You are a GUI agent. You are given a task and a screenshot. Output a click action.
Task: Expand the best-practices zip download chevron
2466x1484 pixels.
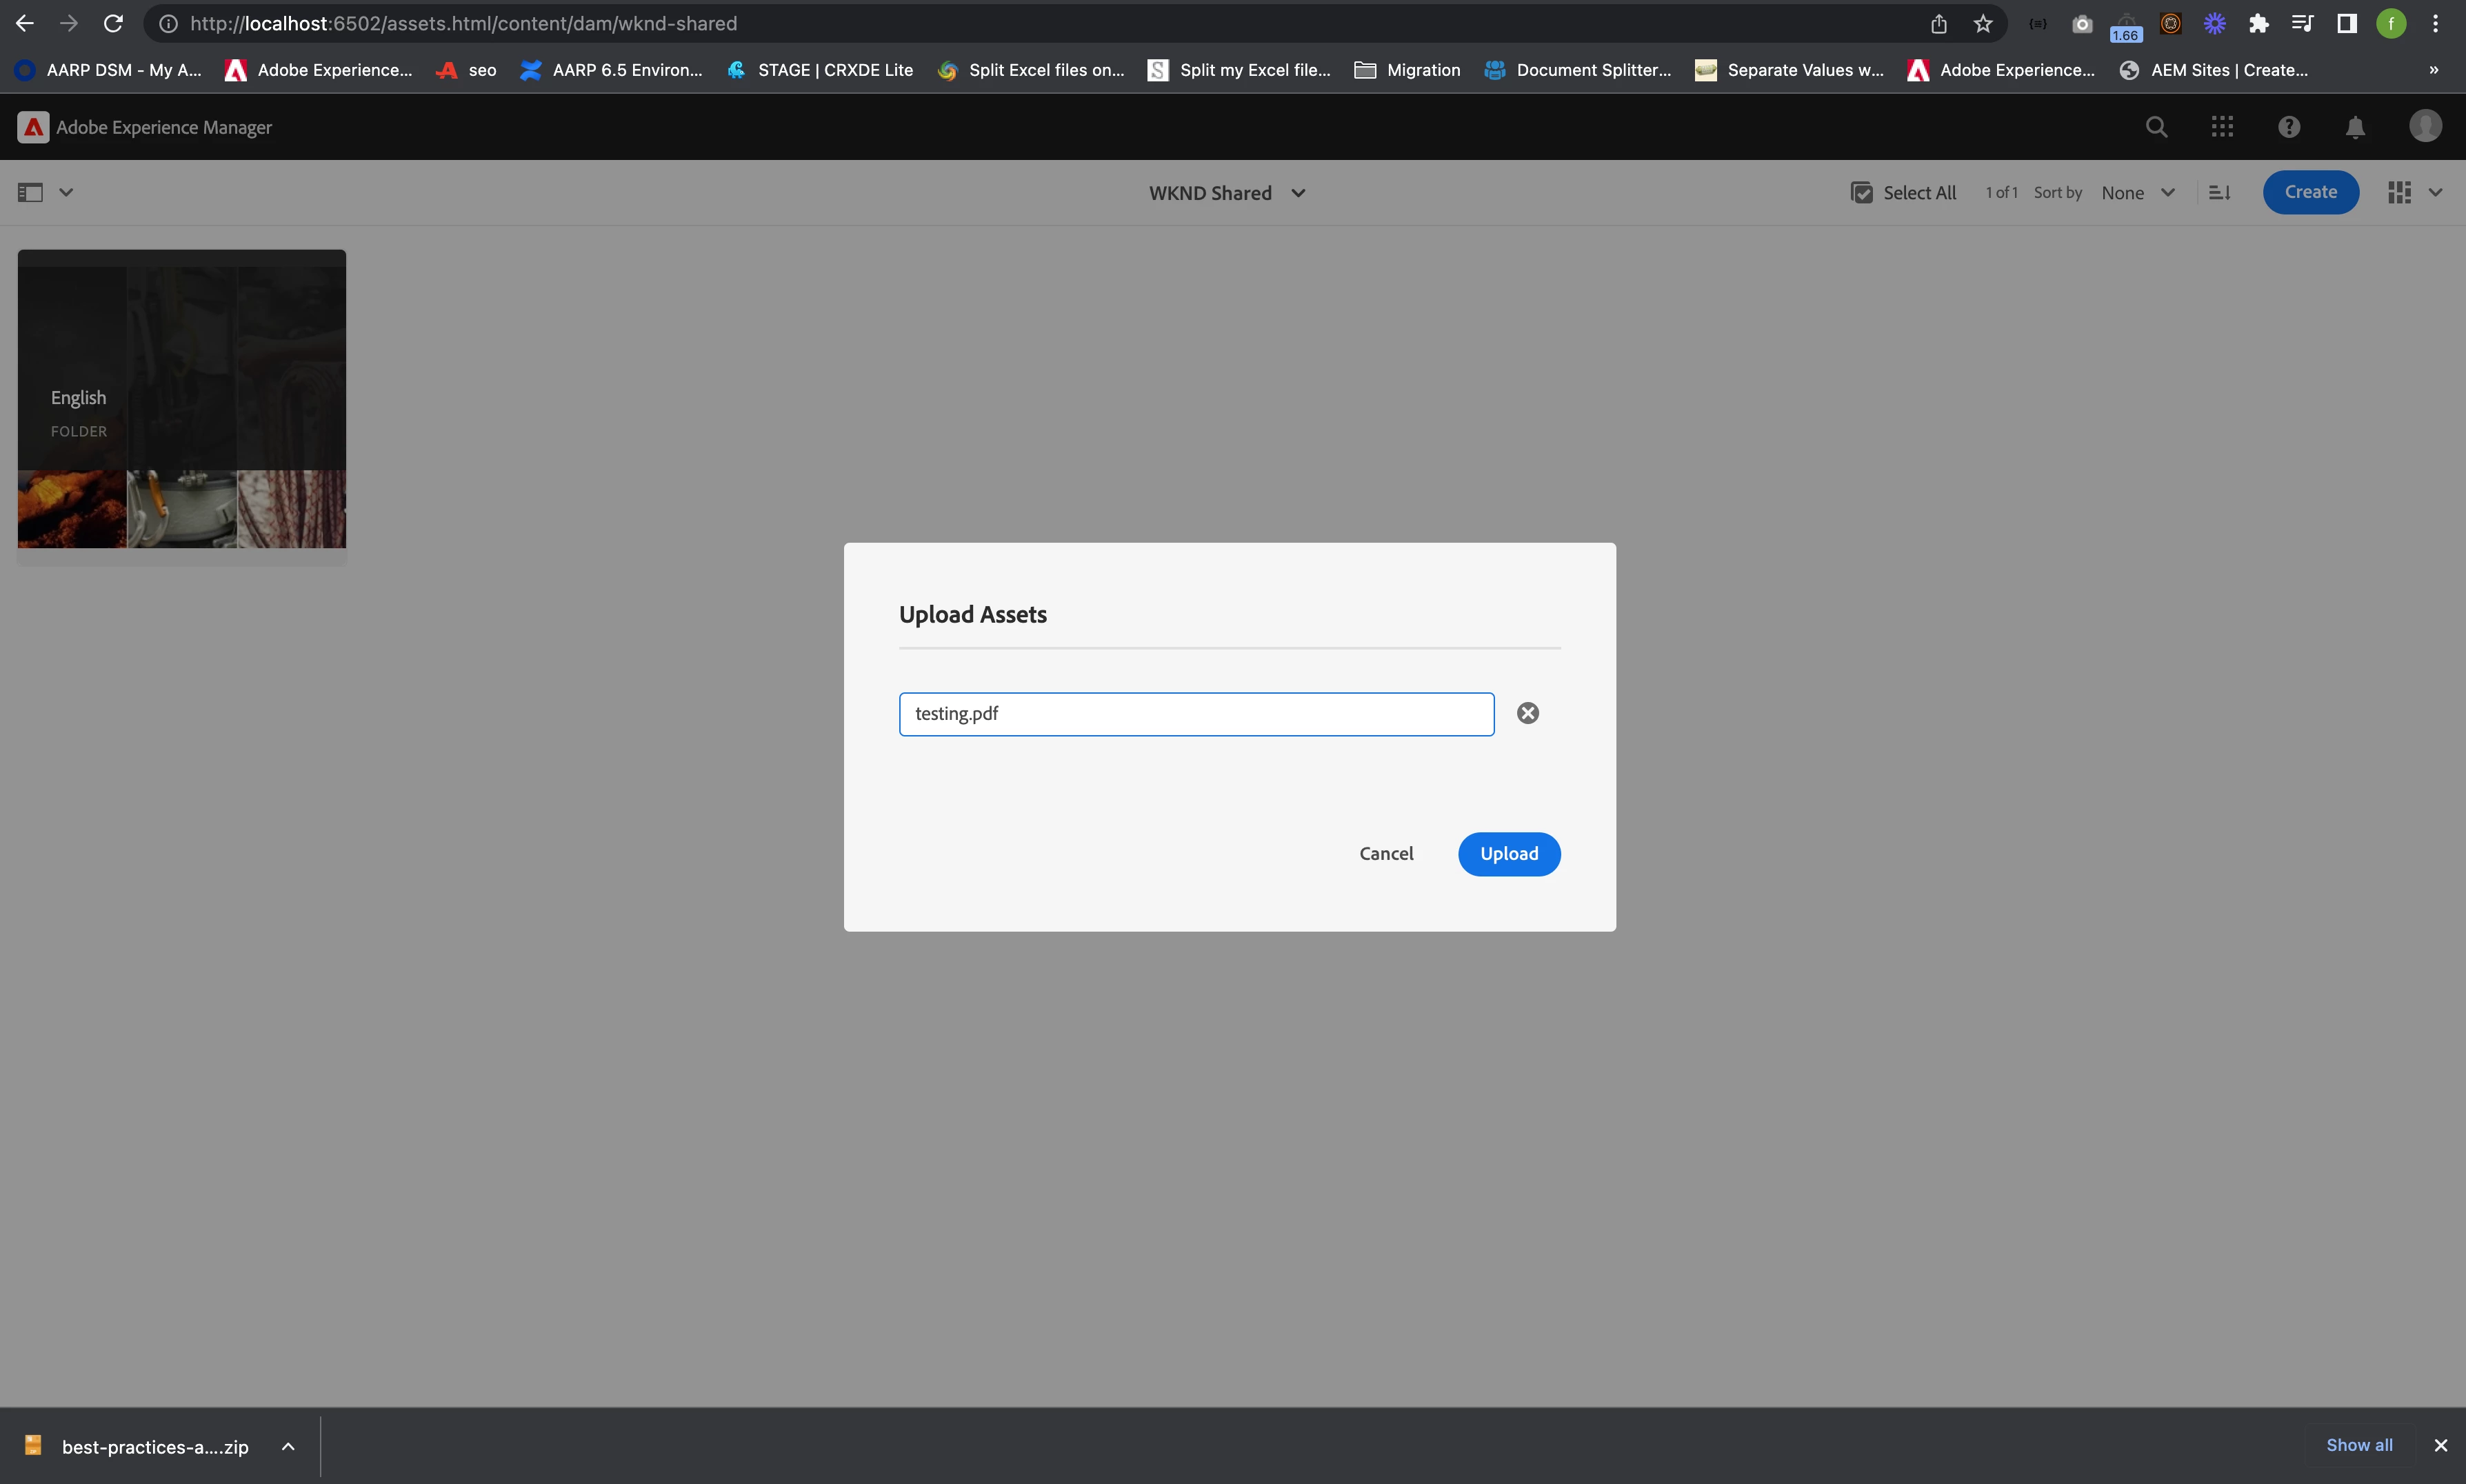pos(288,1446)
